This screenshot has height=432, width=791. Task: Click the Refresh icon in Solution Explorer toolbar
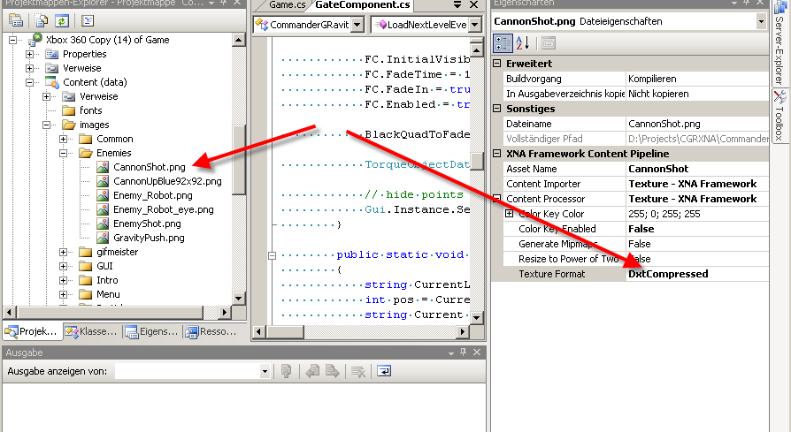[62, 20]
